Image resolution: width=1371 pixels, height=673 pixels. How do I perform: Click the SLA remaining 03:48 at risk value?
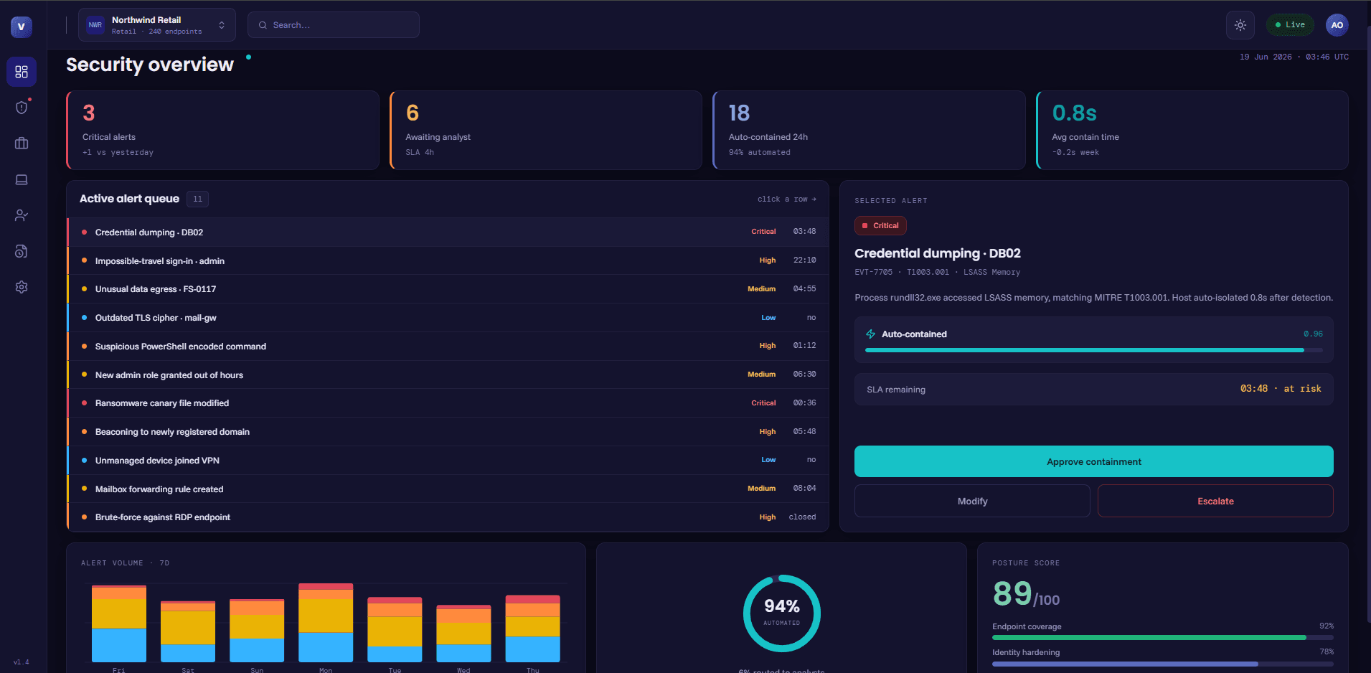pyautogui.click(x=1281, y=388)
